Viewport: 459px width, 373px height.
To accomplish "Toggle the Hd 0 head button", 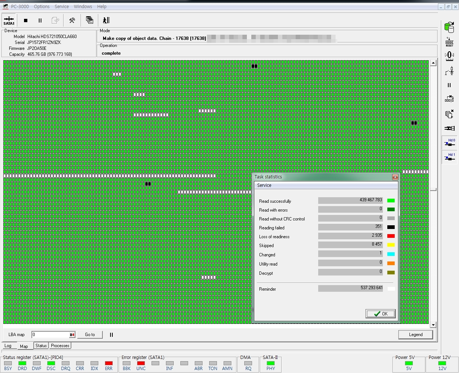I will pyautogui.click(x=449, y=143).
